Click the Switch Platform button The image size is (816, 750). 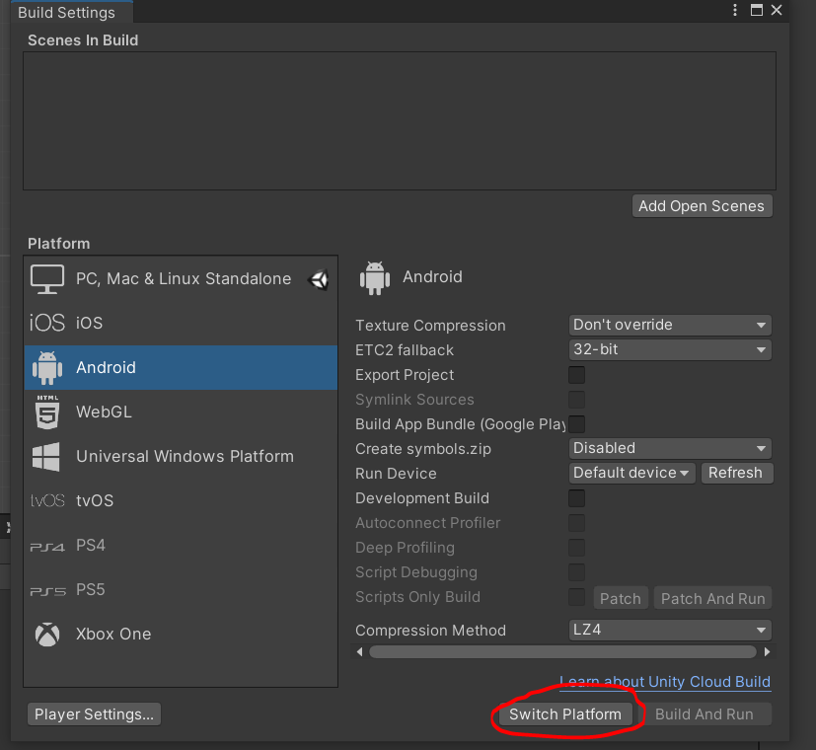(x=565, y=714)
